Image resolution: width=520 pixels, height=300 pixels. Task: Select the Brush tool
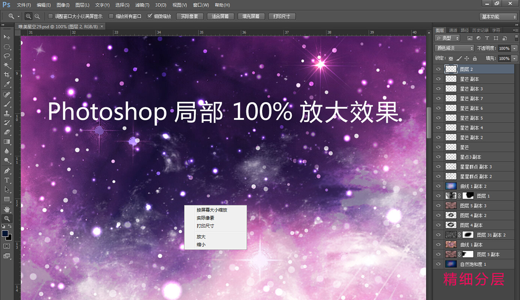pyautogui.click(x=7, y=104)
